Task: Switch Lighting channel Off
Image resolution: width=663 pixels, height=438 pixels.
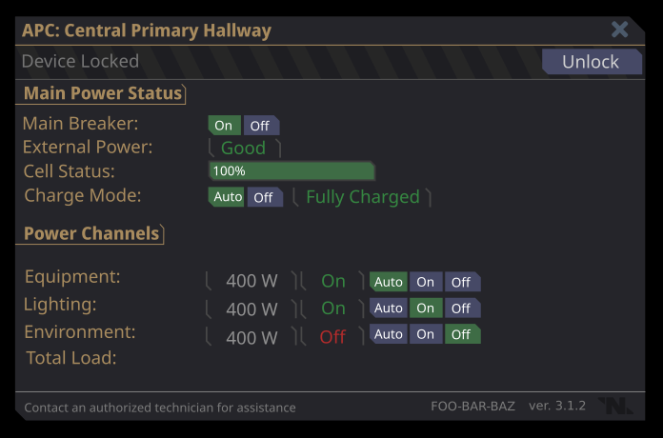Action: point(462,309)
